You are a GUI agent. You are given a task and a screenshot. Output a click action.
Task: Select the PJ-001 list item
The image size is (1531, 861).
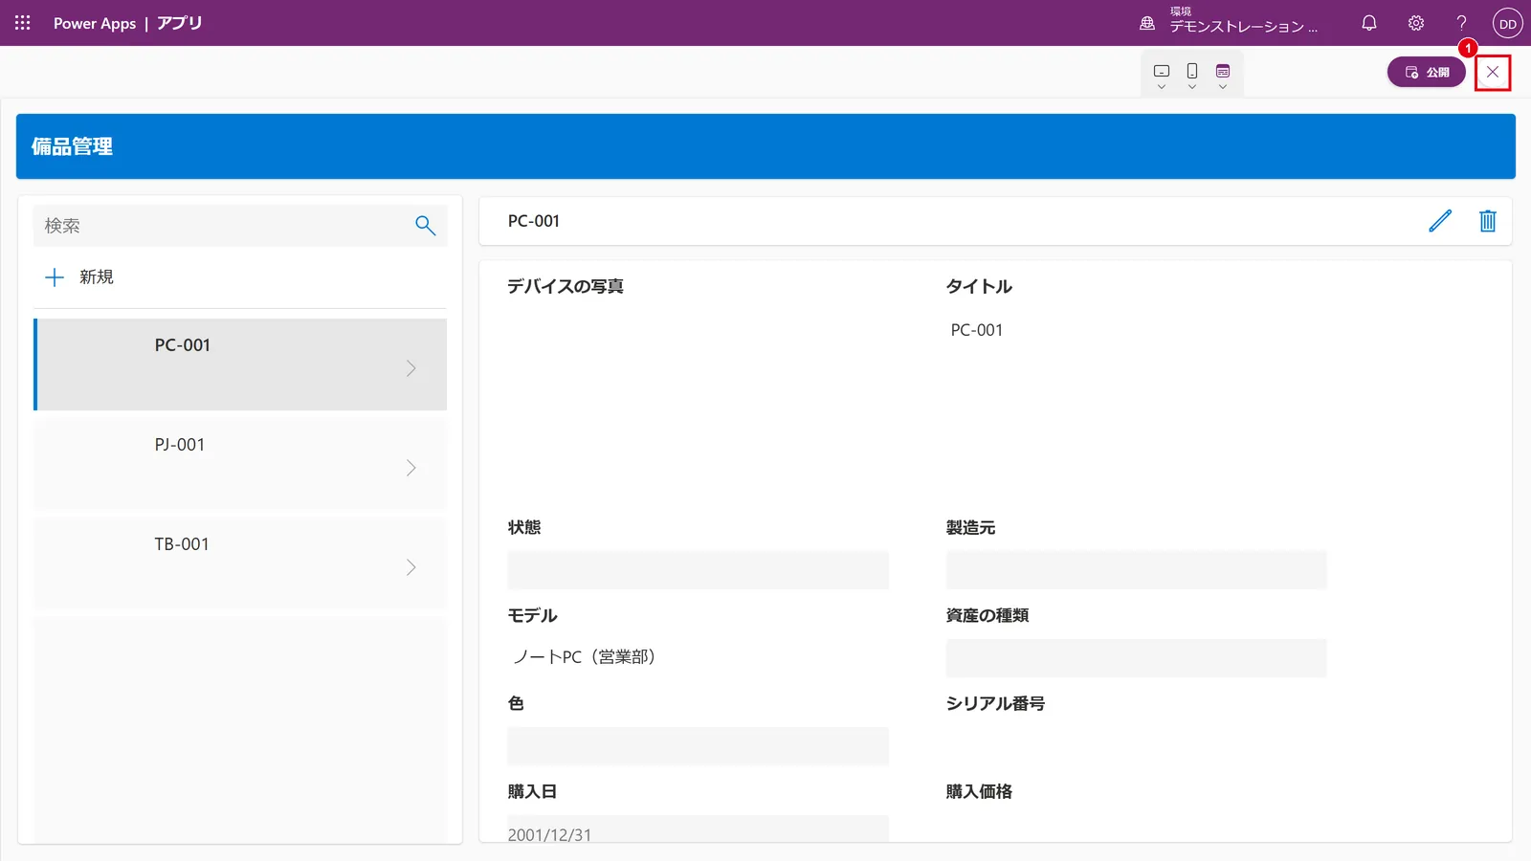pyautogui.click(x=240, y=464)
